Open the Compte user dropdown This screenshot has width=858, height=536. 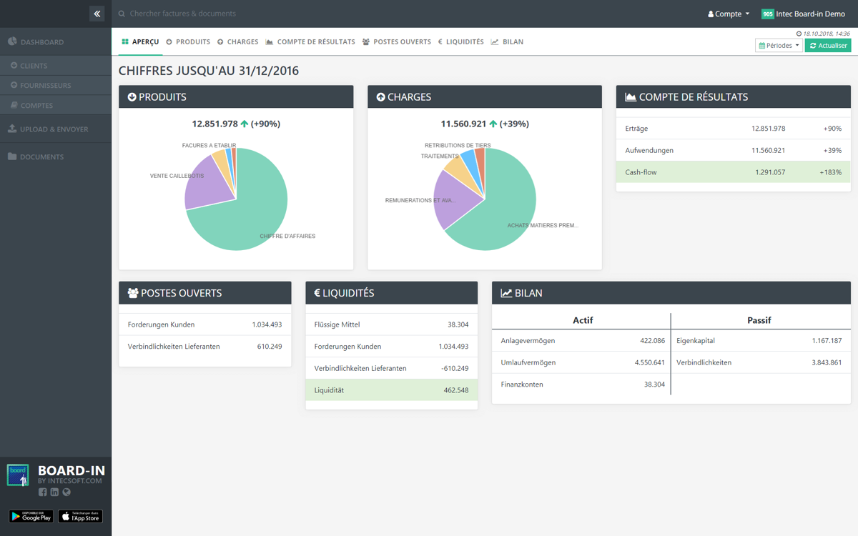point(729,14)
